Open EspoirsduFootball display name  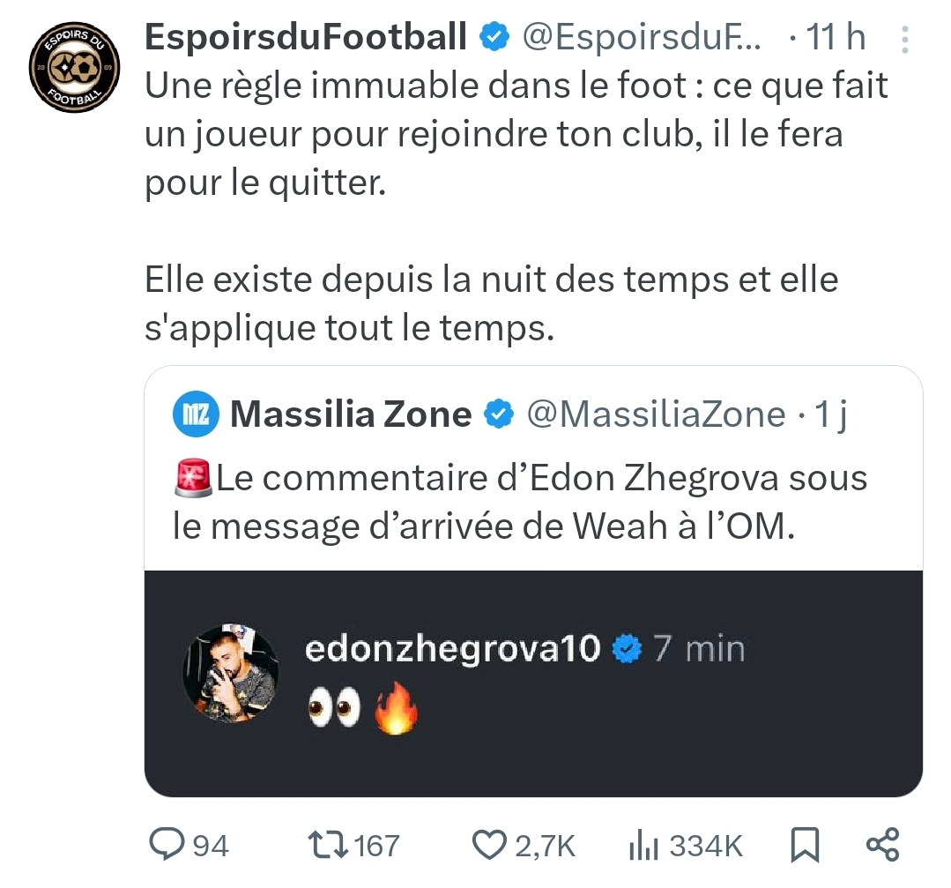point(306,36)
